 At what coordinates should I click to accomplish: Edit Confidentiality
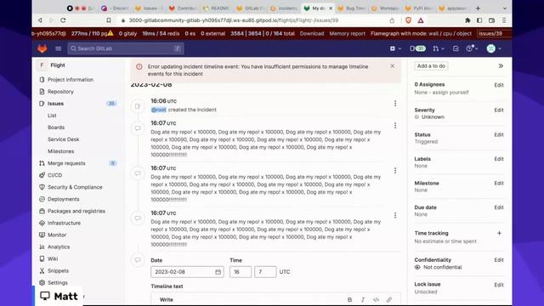[x=499, y=260]
